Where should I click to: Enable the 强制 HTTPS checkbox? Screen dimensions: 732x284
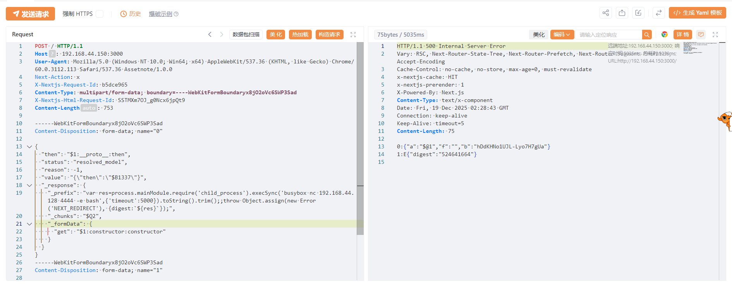point(100,14)
